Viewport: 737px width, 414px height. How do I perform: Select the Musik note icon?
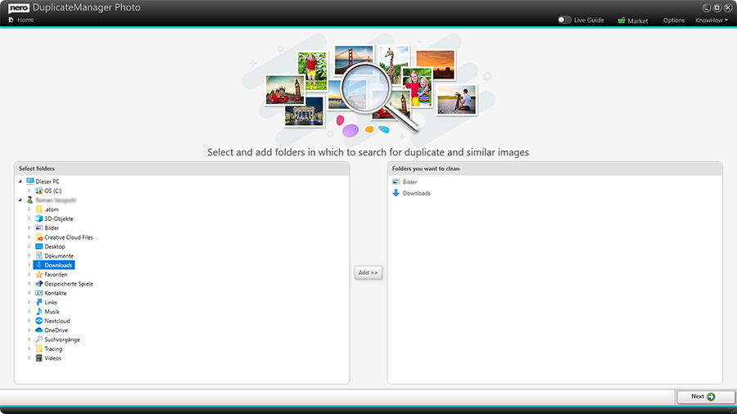click(x=39, y=312)
